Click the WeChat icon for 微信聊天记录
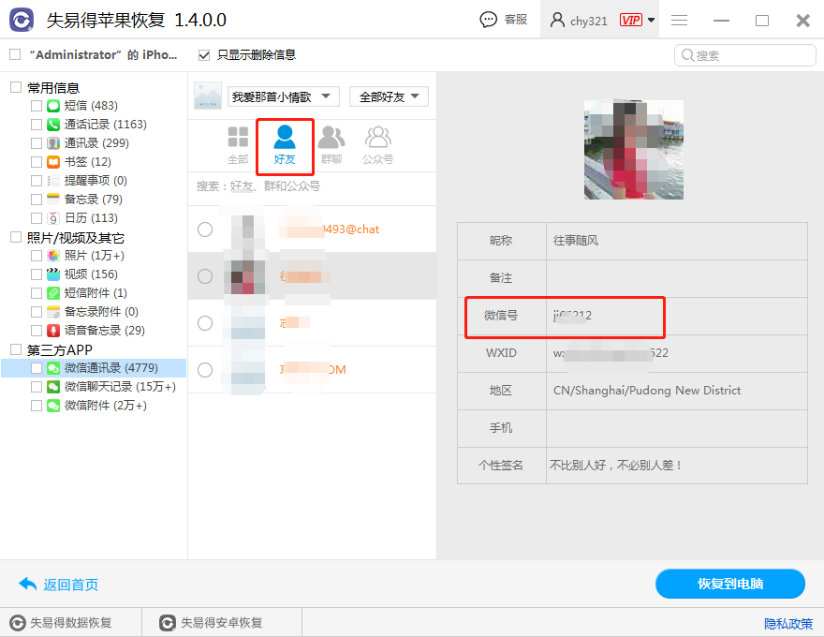This screenshot has width=824, height=637. click(53, 387)
